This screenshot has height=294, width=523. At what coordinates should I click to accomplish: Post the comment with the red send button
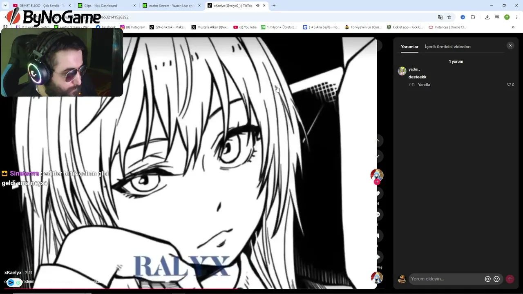pos(510,279)
